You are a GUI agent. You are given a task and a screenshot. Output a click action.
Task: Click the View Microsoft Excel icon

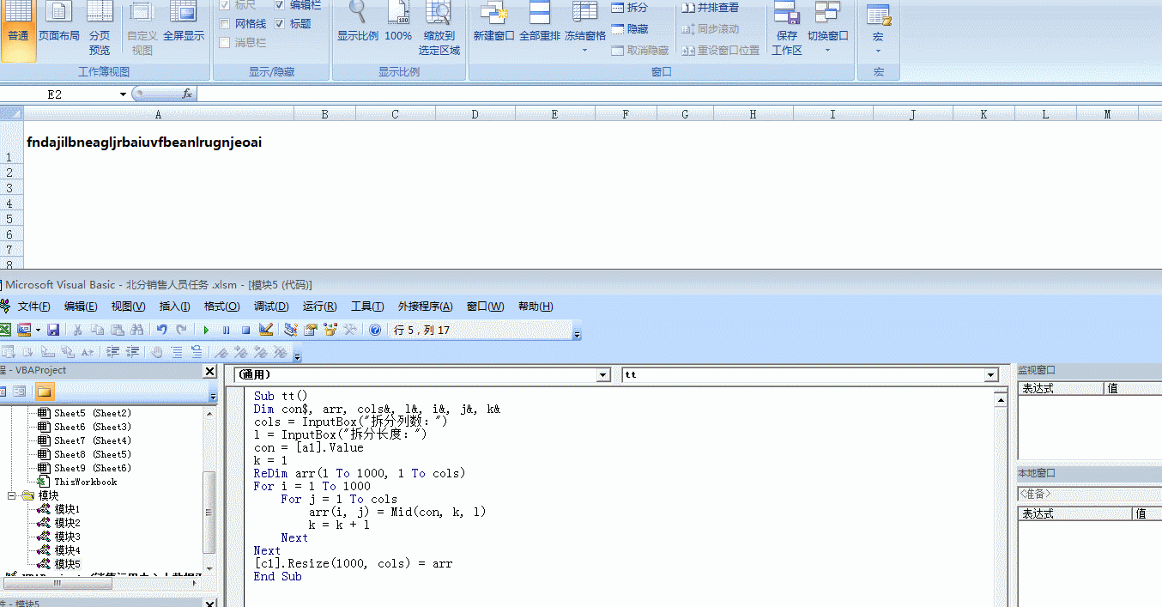click(x=5, y=329)
